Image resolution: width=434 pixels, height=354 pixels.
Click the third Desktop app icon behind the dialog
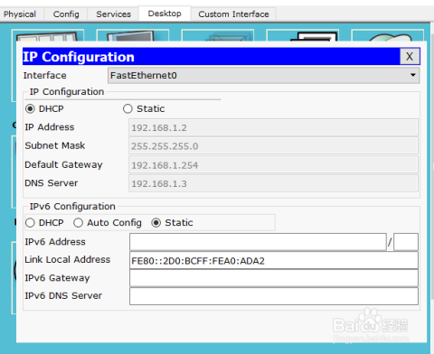click(x=218, y=35)
